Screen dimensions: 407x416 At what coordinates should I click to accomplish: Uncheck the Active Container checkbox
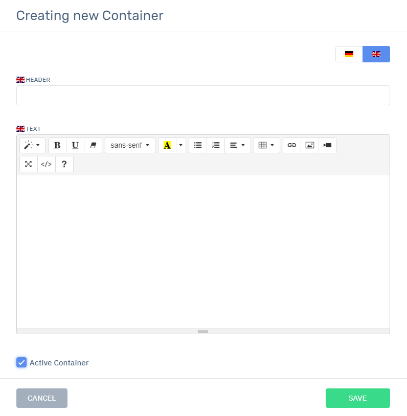pyautogui.click(x=21, y=363)
